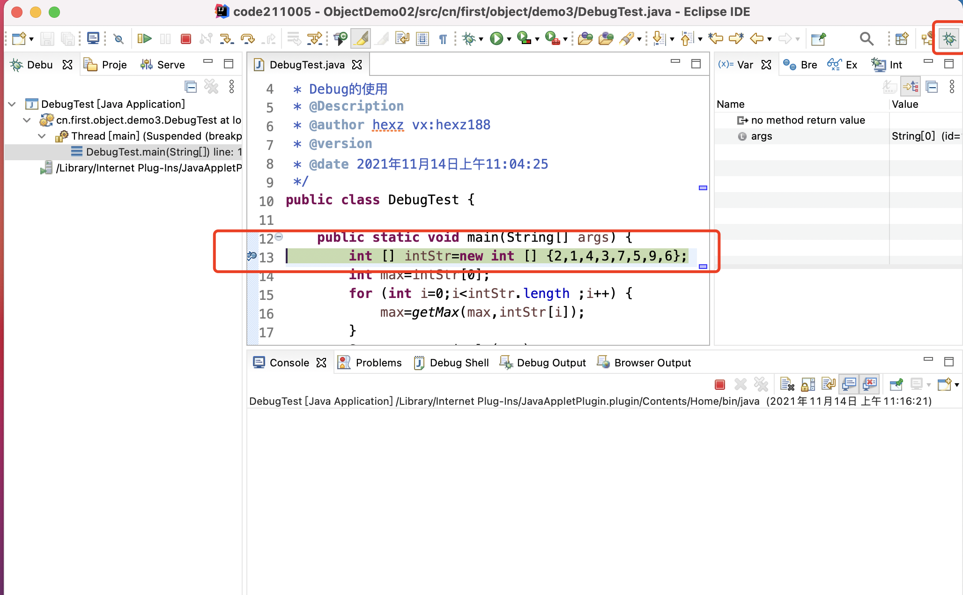This screenshot has width=963, height=595.
Task: Select the args variable row
Action: (x=762, y=136)
